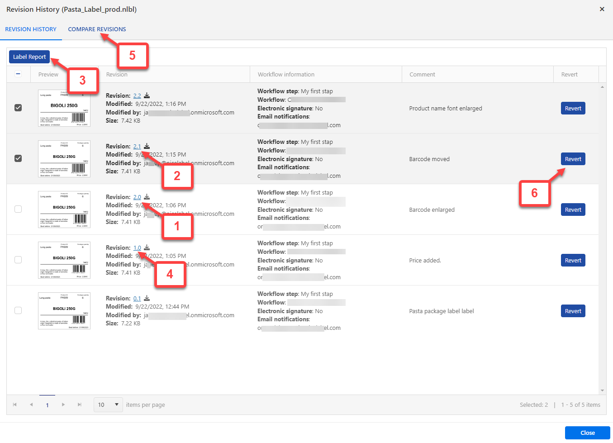This screenshot has height=443, width=613.
Task: Go to next page arrow
Action: click(x=63, y=405)
